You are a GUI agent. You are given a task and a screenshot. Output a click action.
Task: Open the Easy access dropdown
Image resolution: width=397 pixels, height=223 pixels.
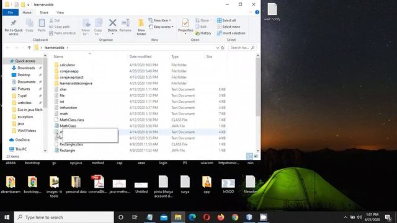coord(161,27)
